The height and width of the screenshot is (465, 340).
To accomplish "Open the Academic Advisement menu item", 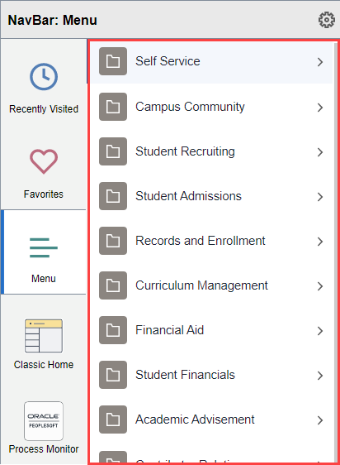I will pyautogui.click(x=211, y=419).
